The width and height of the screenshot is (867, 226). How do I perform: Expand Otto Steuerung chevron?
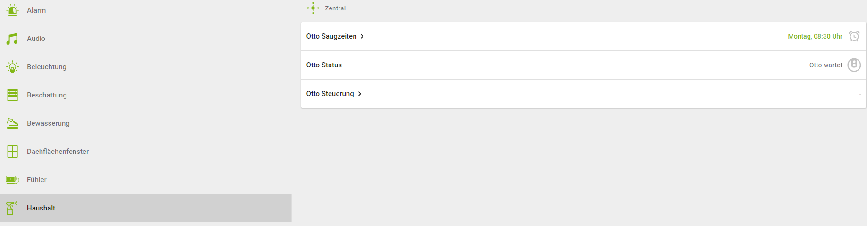click(360, 94)
